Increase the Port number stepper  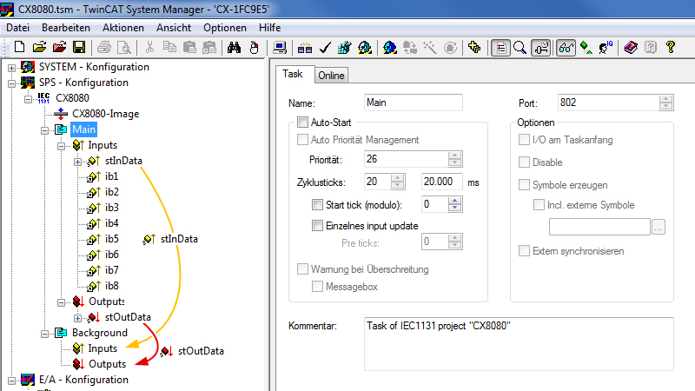coord(665,99)
